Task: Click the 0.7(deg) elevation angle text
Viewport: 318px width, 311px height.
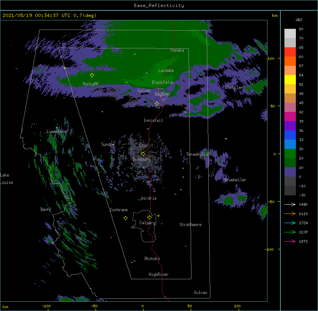Action: [x=85, y=16]
